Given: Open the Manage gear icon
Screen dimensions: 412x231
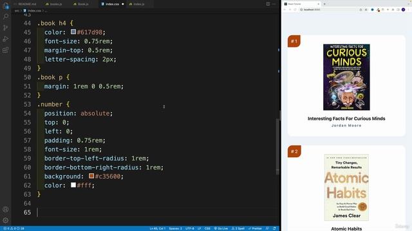Looking at the screenshot, I should 6,220.
